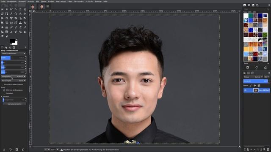Uncheck Während der Bewegung checkbox
Viewport: 271px width, 152px height.
point(4,90)
